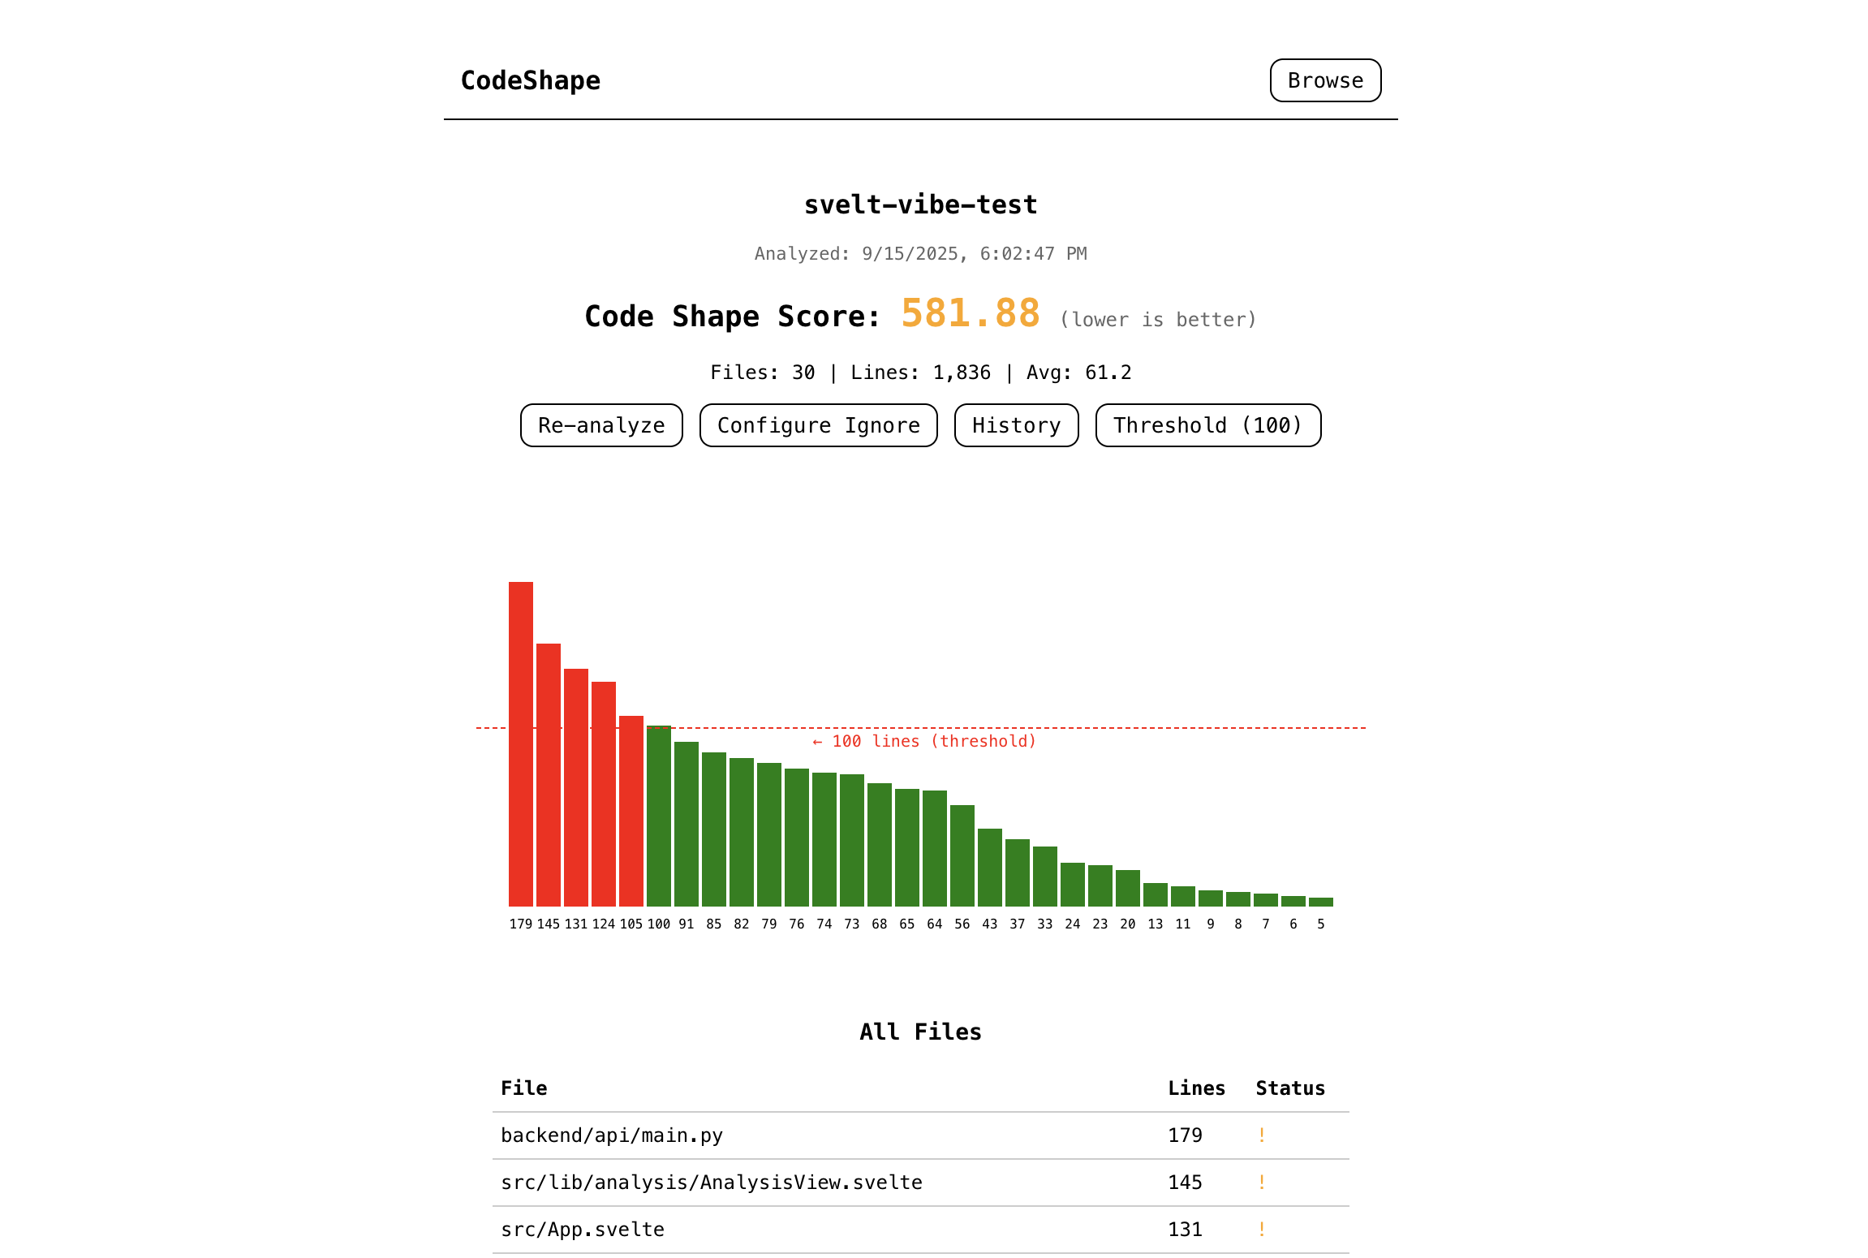The height and width of the screenshot is (1258, 1868).
Task: Click line count 145 in table
Action: pyautogui.click(x=1186, y=1183)
